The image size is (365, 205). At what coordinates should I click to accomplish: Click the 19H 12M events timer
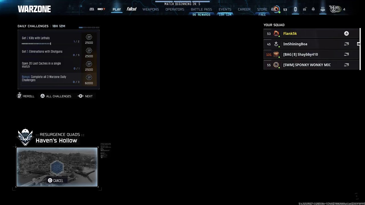tap(225, 15)
